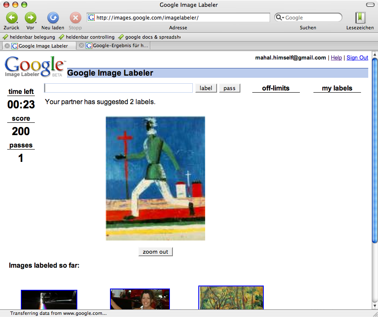Switch to the Google-Ergebnis tab
Viewport: 378px width, 317px height.
(120, 46)
